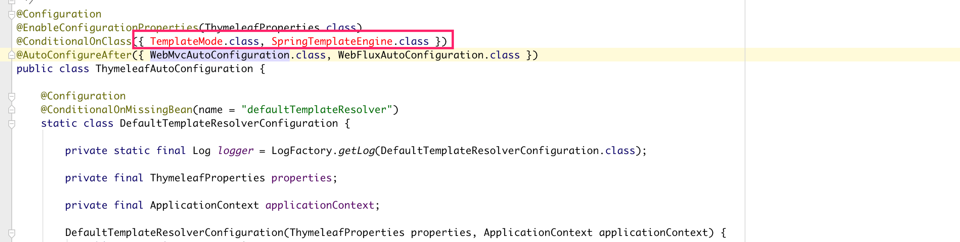Viewport: 960px width, 242px height.
Task: Click the public keyword before ThymeleafAutoConfiguration
Action: tap(35, 69)
